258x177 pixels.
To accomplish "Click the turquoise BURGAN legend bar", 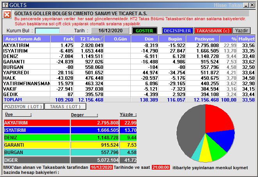I will pyautogui.click(x=37, y=152).
